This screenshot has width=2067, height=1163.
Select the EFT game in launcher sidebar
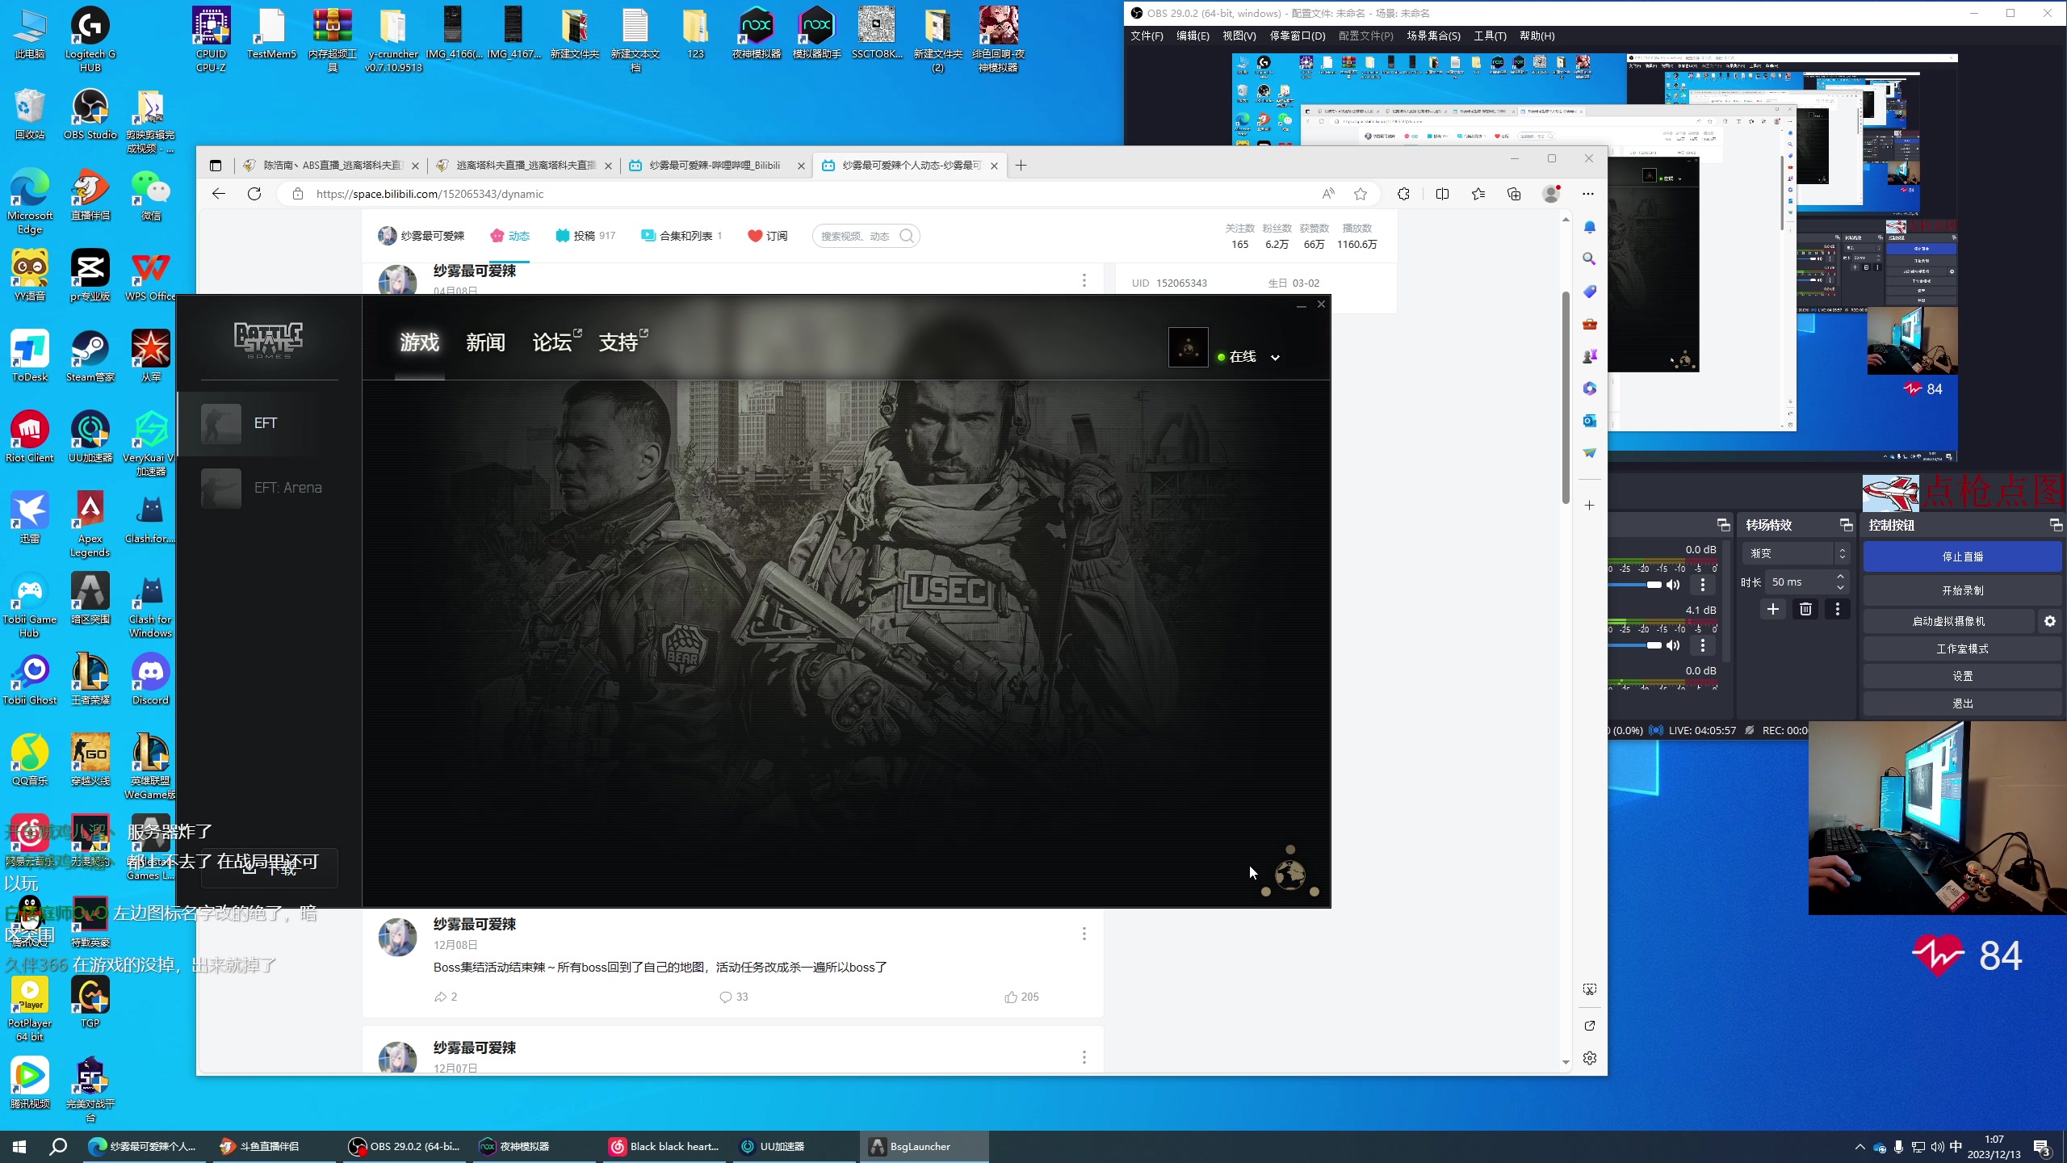coord(268,423)
